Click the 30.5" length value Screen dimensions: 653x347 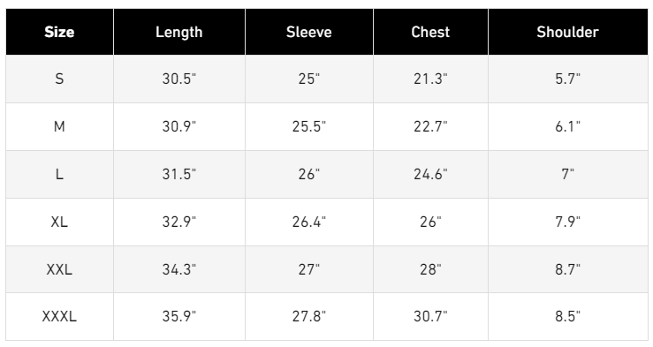click(179, 79)
